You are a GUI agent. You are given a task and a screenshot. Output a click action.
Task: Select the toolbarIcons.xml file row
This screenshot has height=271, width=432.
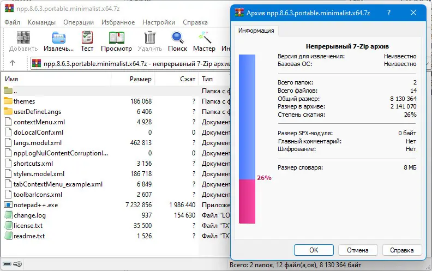116,195
